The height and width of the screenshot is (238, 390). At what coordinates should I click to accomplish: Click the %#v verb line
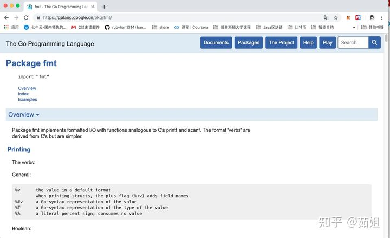[x=76, y=202]
